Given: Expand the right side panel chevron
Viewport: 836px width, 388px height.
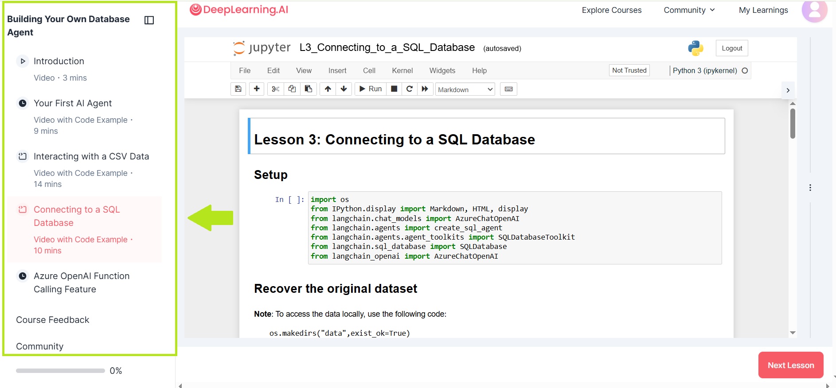Looking at the screenshot, I should coord(788,90).
